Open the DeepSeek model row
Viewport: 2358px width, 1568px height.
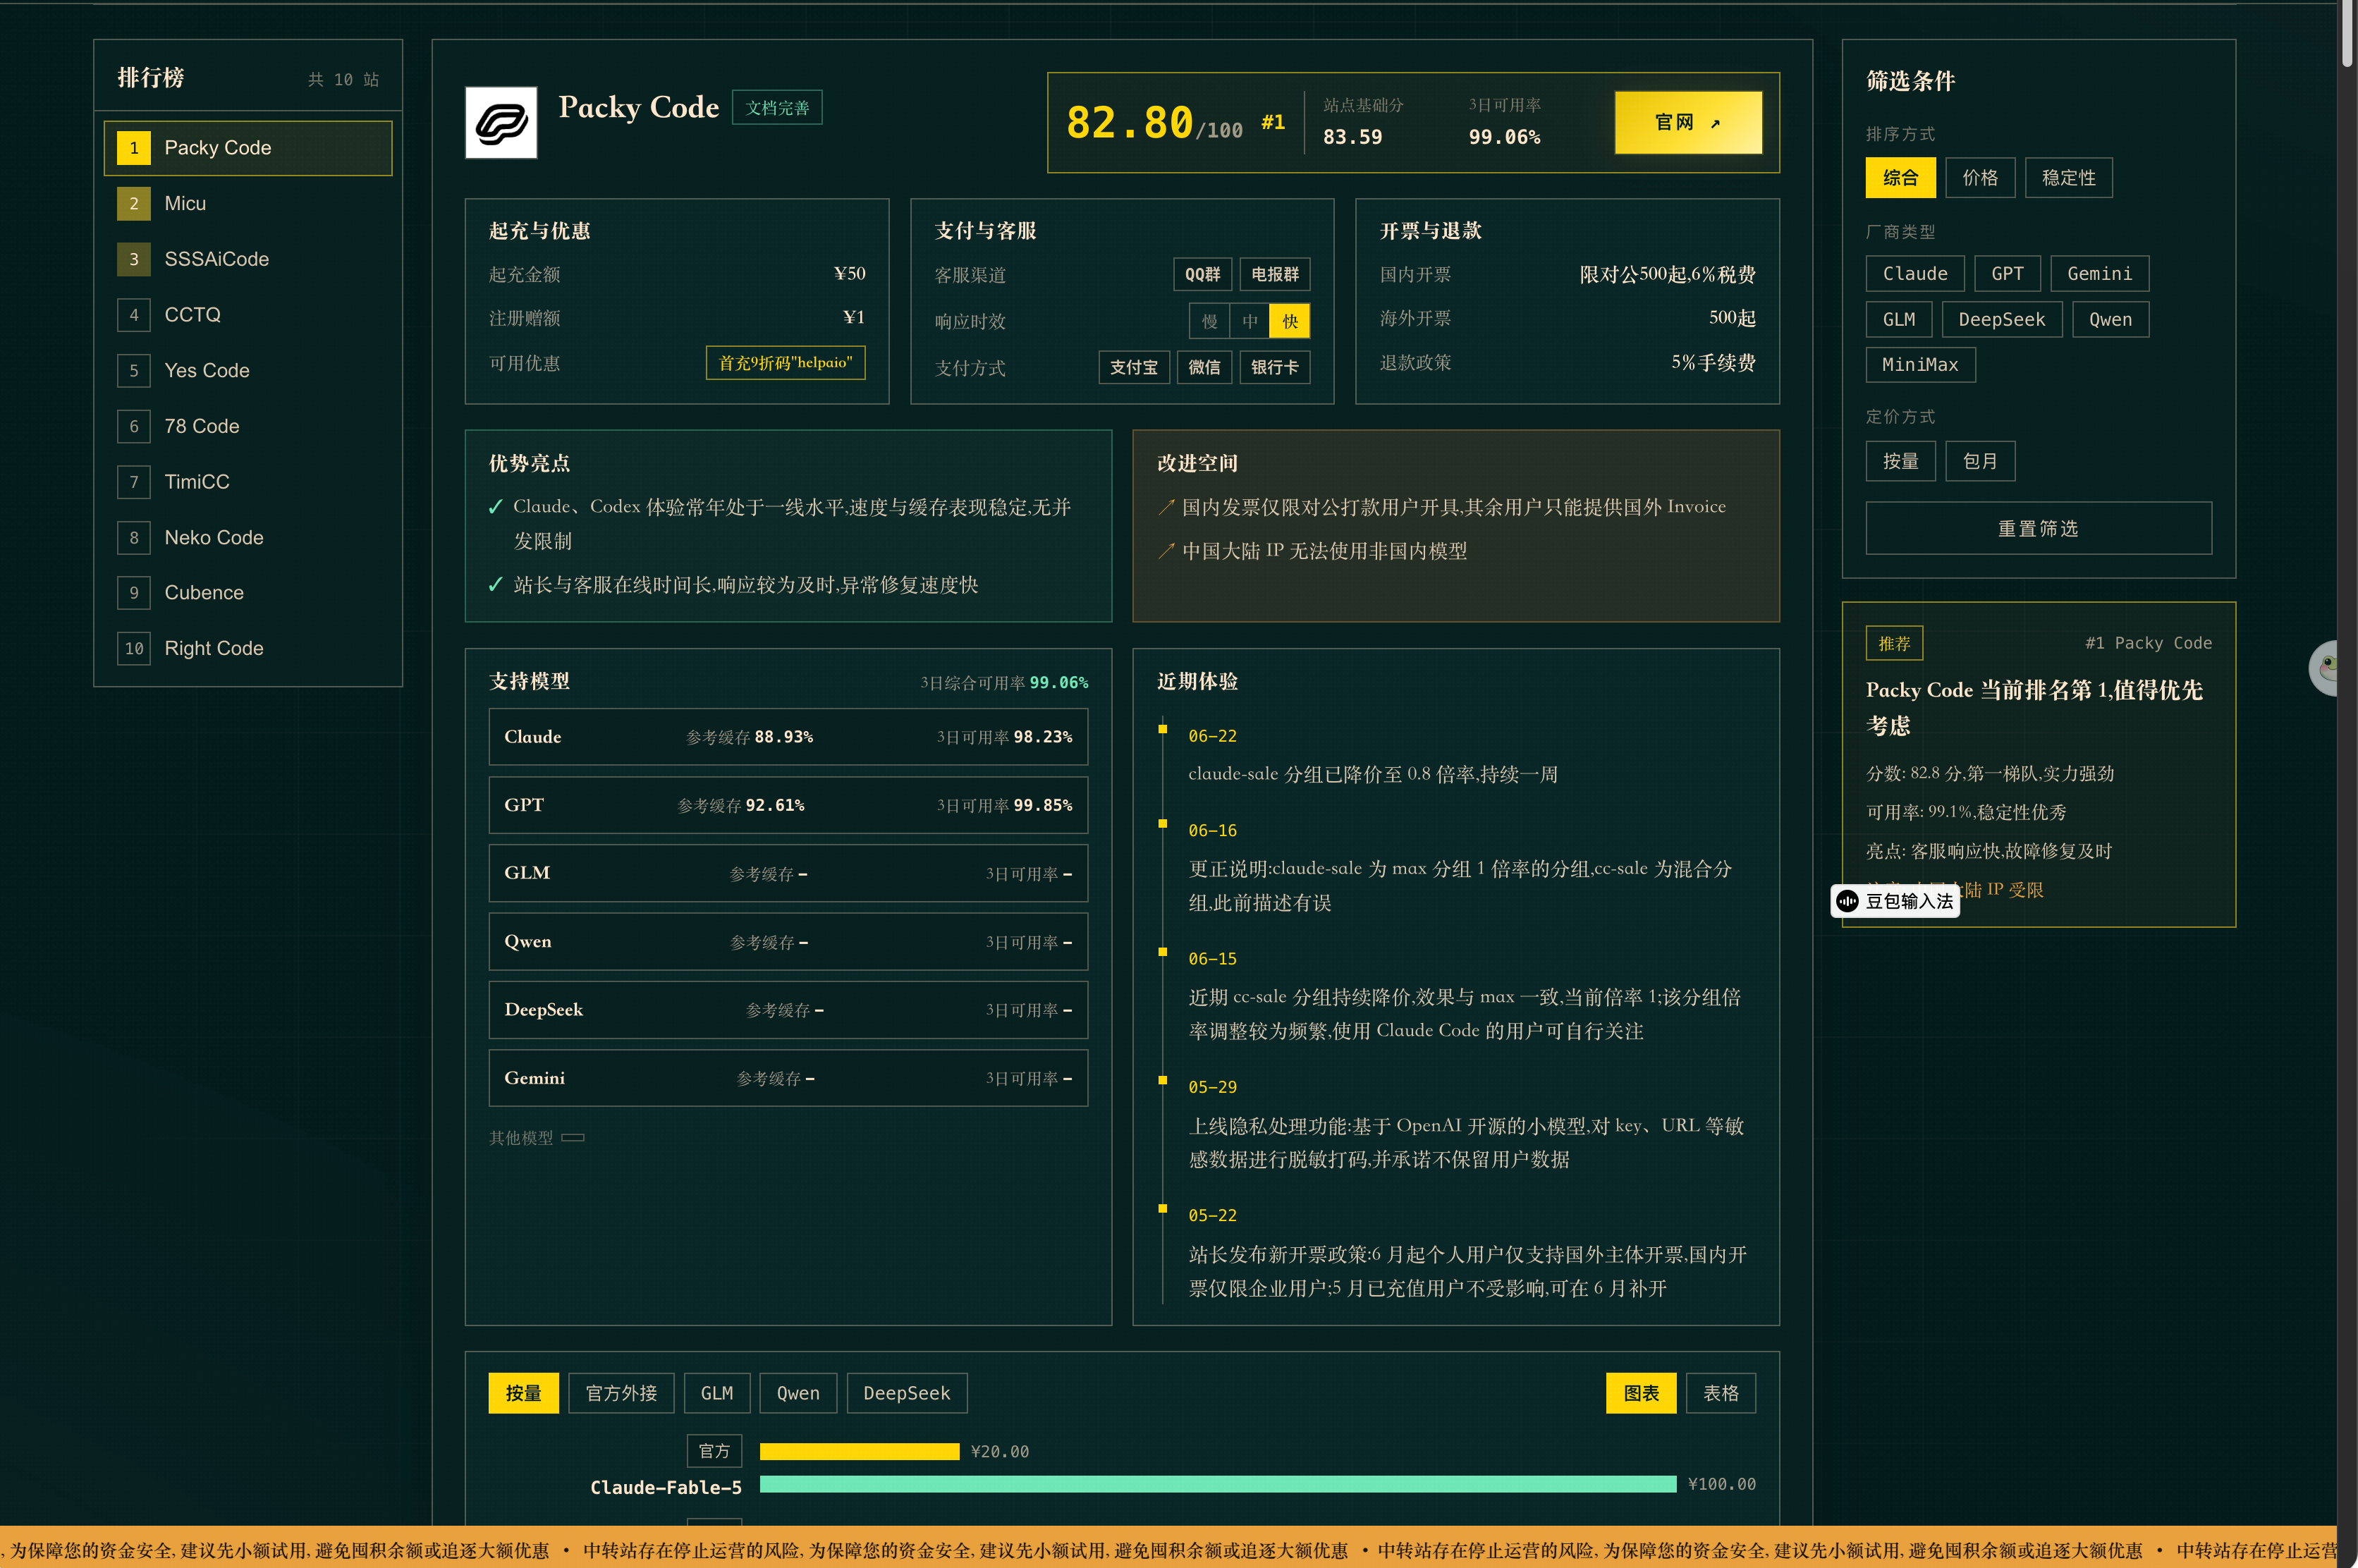pos(788,1010)
